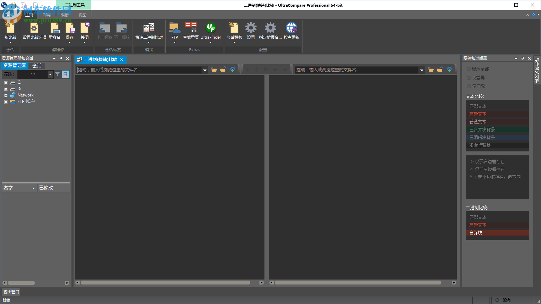
Task: Click the 保存 save session icon
Action: coord(70,28)
